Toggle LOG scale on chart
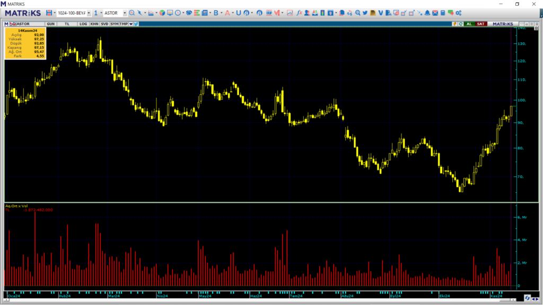543x305 pixels. pyautogui.click(x=83, y=24)
